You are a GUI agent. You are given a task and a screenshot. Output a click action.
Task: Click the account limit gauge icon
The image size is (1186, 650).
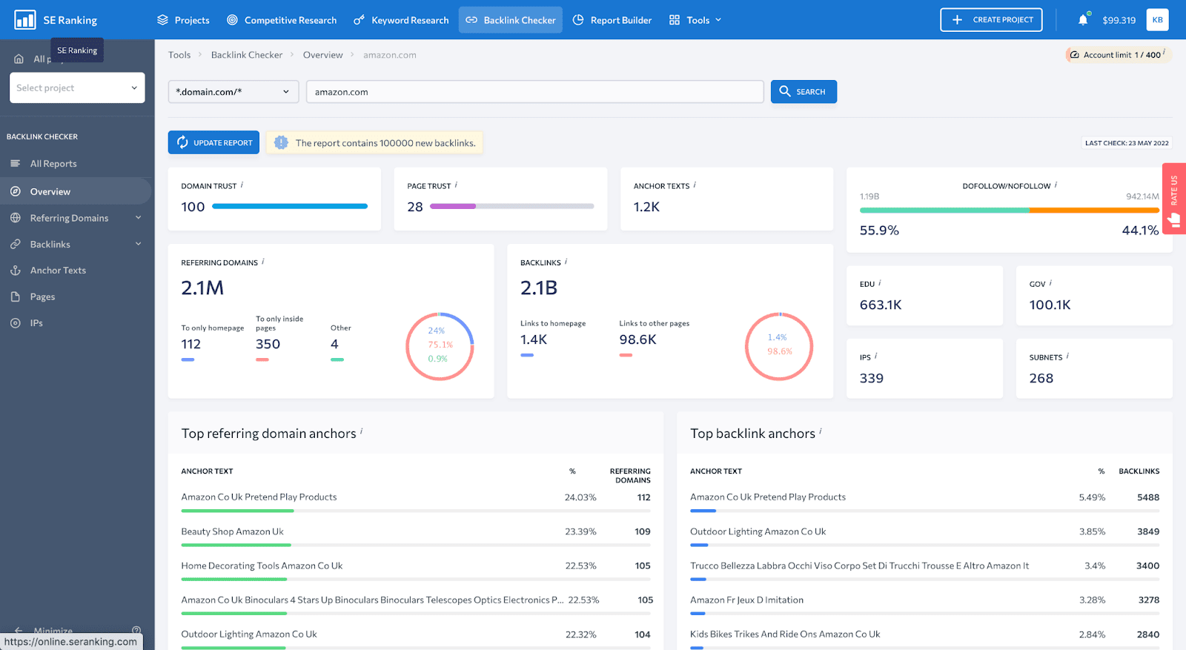(x=1074, y=55)
